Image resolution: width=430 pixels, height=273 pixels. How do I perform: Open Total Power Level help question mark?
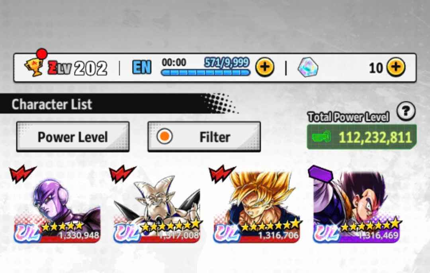tap(406, 111)
